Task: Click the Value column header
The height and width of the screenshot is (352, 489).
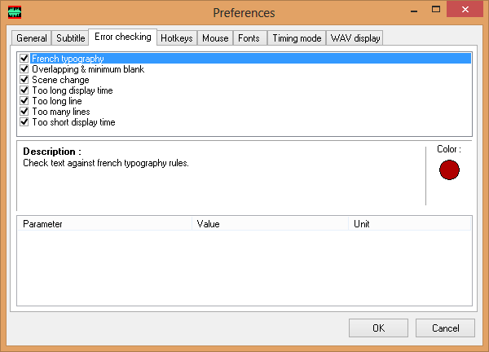Action: click(270, 224)
